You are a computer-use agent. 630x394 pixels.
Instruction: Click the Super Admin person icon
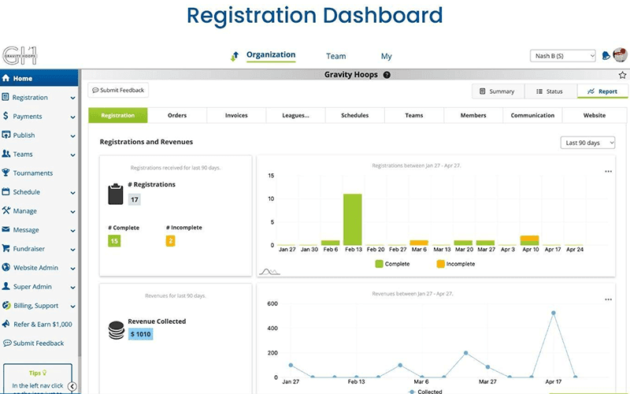[x=6, y=286]
